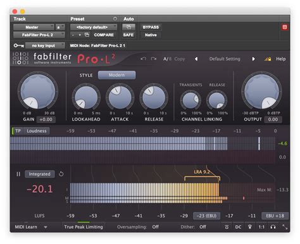The width and height of the screenshot is (300, 244).
Task: Toggle COMPARE settings
Action: tap(104, 35)
